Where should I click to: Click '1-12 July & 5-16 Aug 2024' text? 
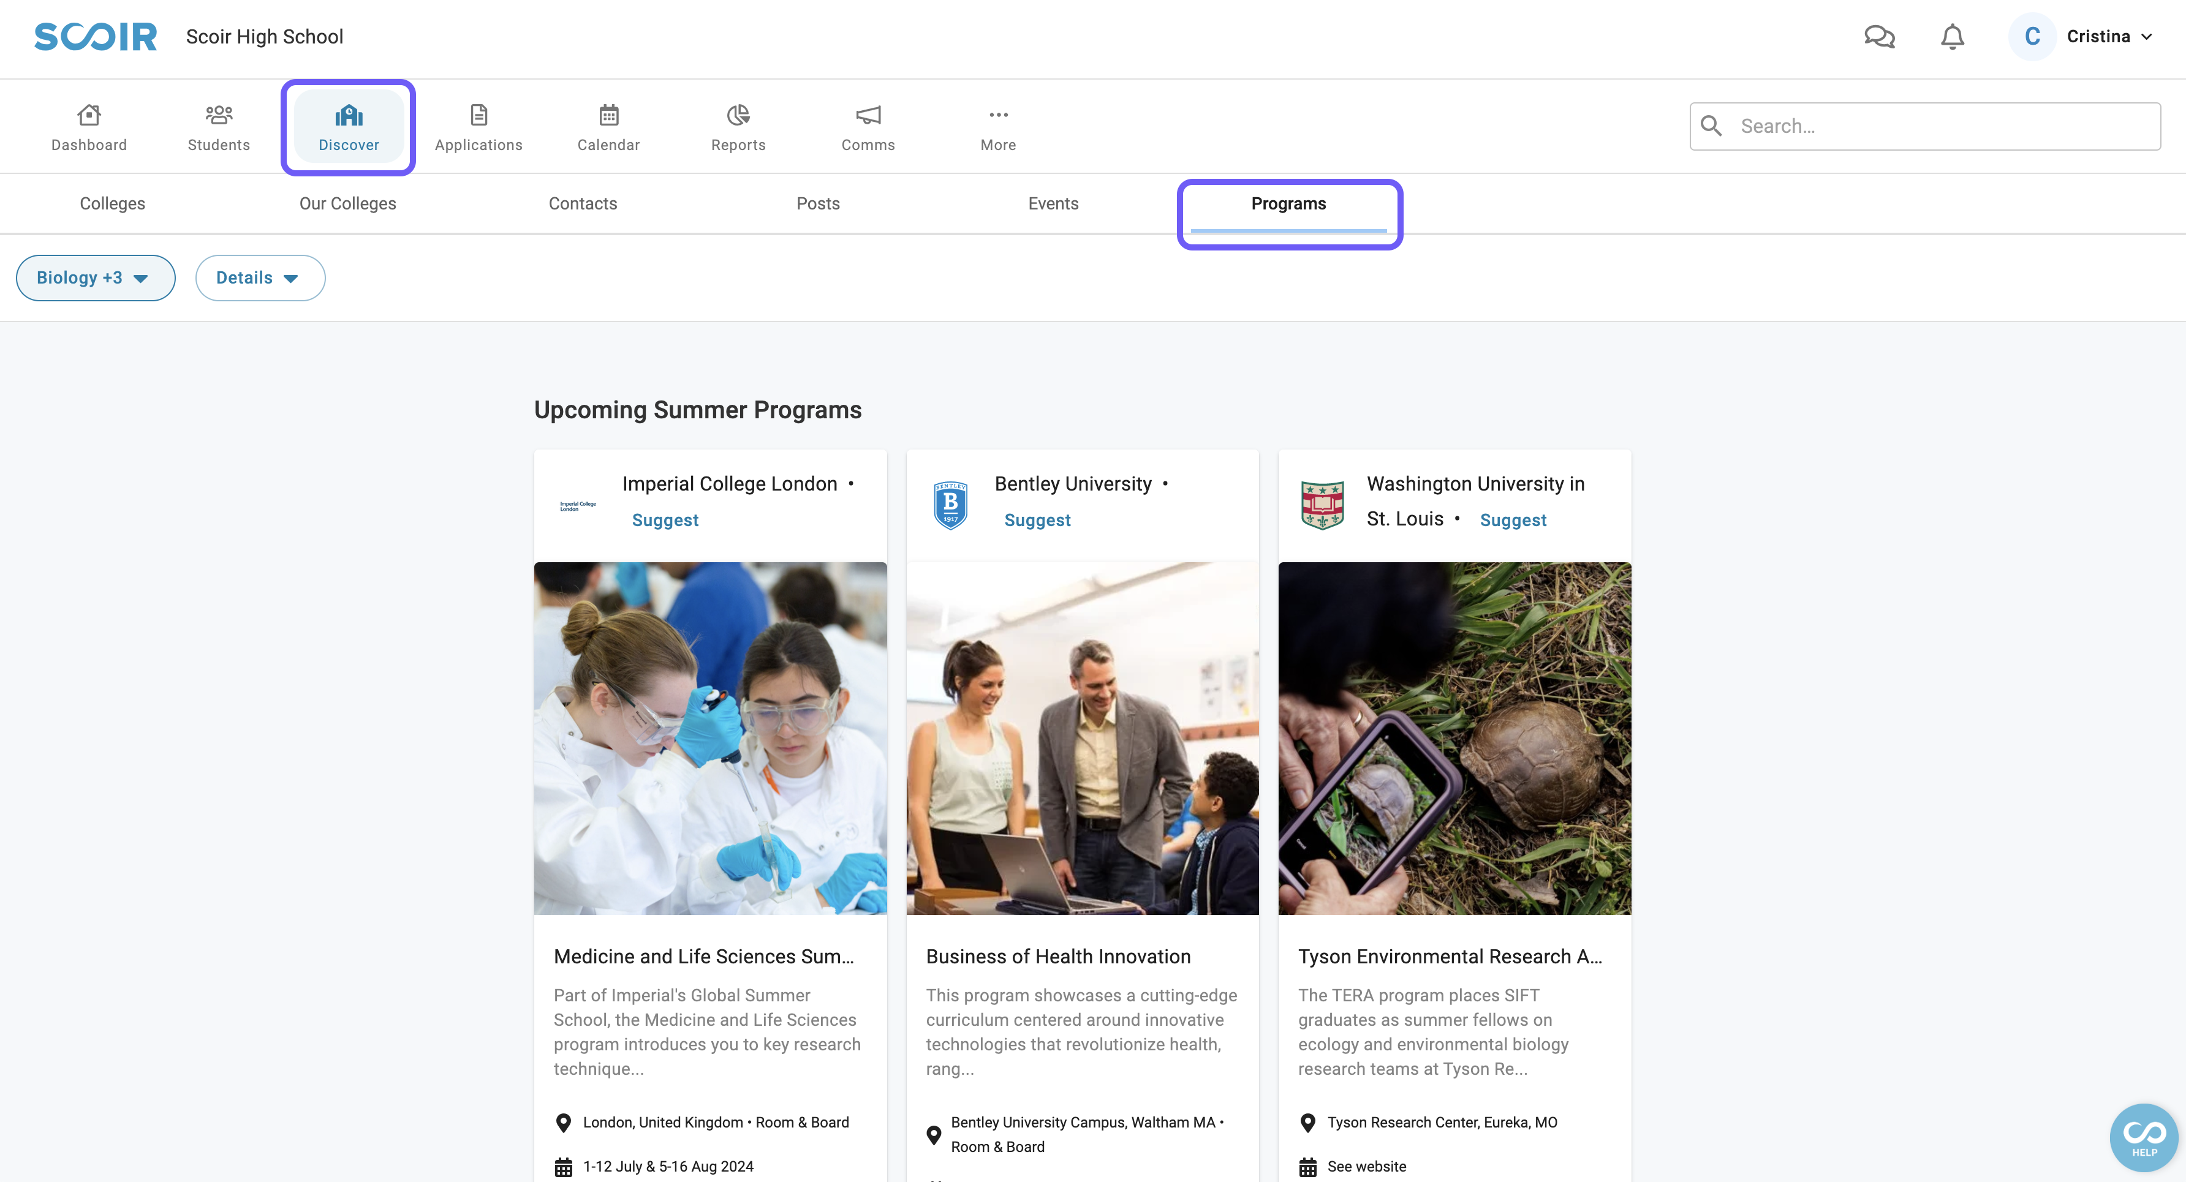(x=668, y=1167)
